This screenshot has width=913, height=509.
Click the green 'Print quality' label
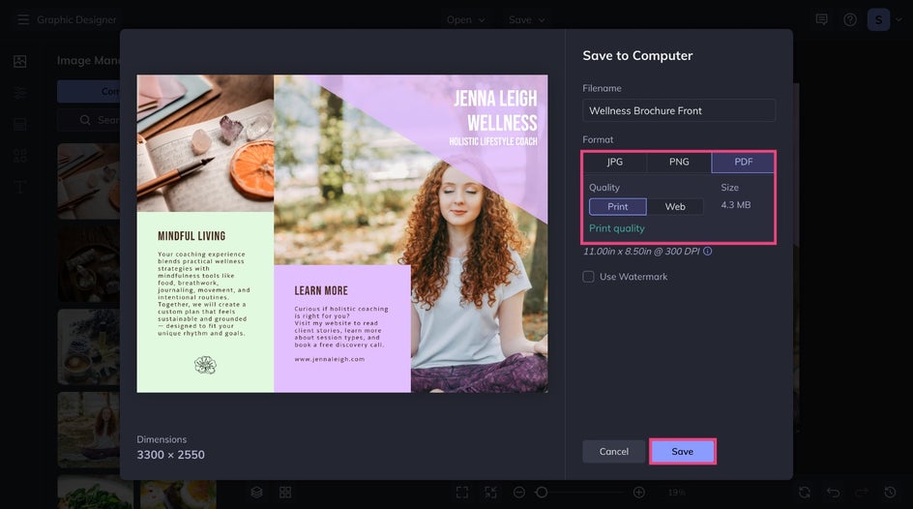click(617, 228)
